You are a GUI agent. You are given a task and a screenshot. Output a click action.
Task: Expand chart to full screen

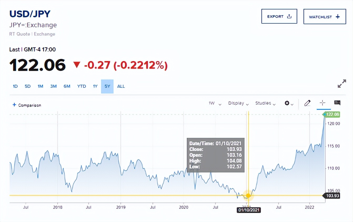pos(342,84)
